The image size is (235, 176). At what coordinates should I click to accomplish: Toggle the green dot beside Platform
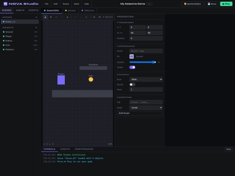point(3,50)
